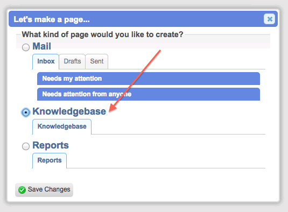The height and width of the screenshot is (212, 288).
Task: Expand the Needs my attention section
Action: [x=149, y=79]
